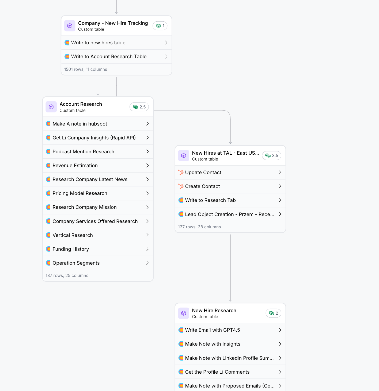Click the 137 rows, 25 columns footer
The width and height of the screenshot is (379, 391).
coord(67,276)
